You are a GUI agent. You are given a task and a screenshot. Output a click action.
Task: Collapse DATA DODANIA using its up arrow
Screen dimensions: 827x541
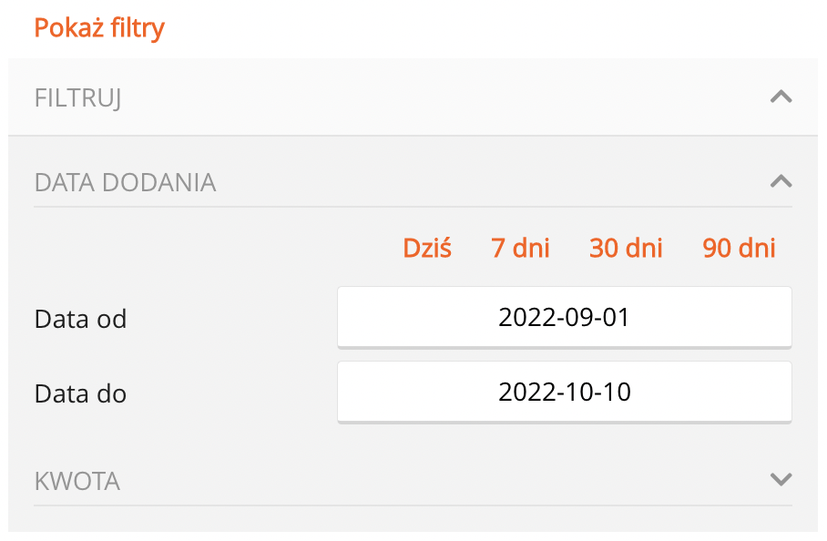[x=781, y=181]
